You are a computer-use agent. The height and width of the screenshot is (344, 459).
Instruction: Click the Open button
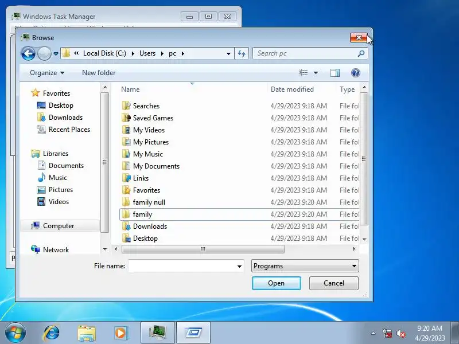tap(277, 283)
